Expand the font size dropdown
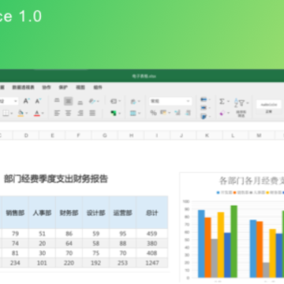 tap(16, 101)
